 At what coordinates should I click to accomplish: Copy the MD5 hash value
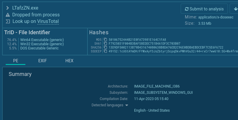tap(105, 40)
